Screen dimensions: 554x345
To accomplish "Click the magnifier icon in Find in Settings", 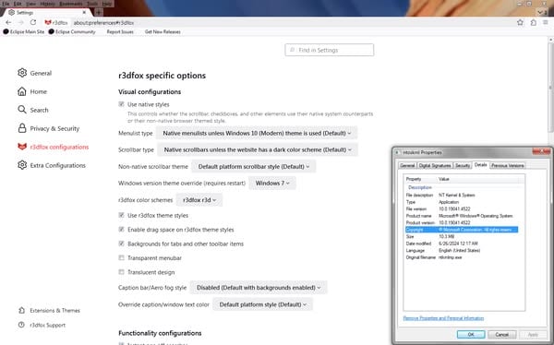I will pos(292,50).
